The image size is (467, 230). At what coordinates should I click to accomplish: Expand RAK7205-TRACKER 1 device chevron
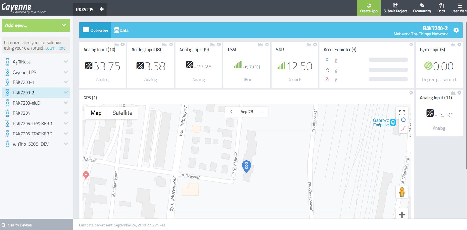(66, 123)
